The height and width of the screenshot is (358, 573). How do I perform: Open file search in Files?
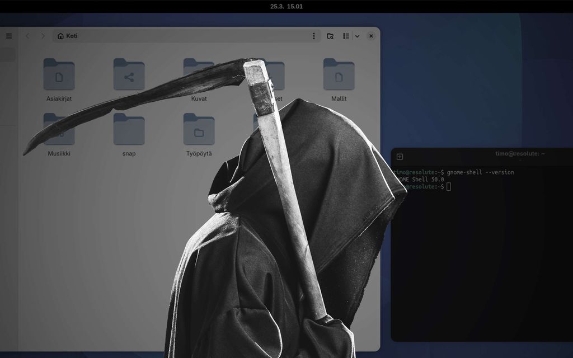(330, 36)
